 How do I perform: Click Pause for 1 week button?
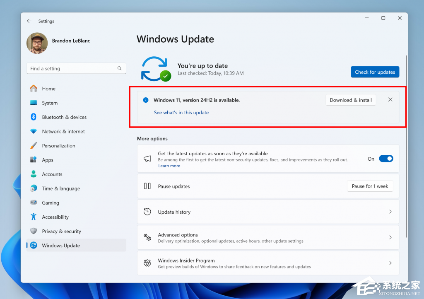point(370,186)
